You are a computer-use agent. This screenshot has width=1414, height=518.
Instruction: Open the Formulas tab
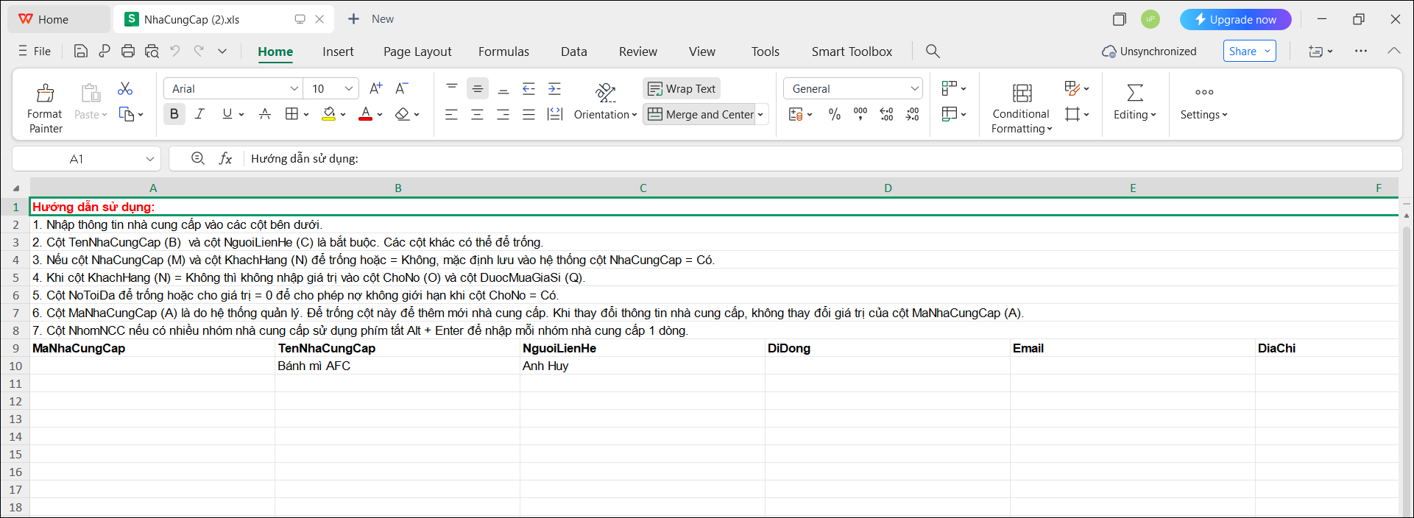503,51
